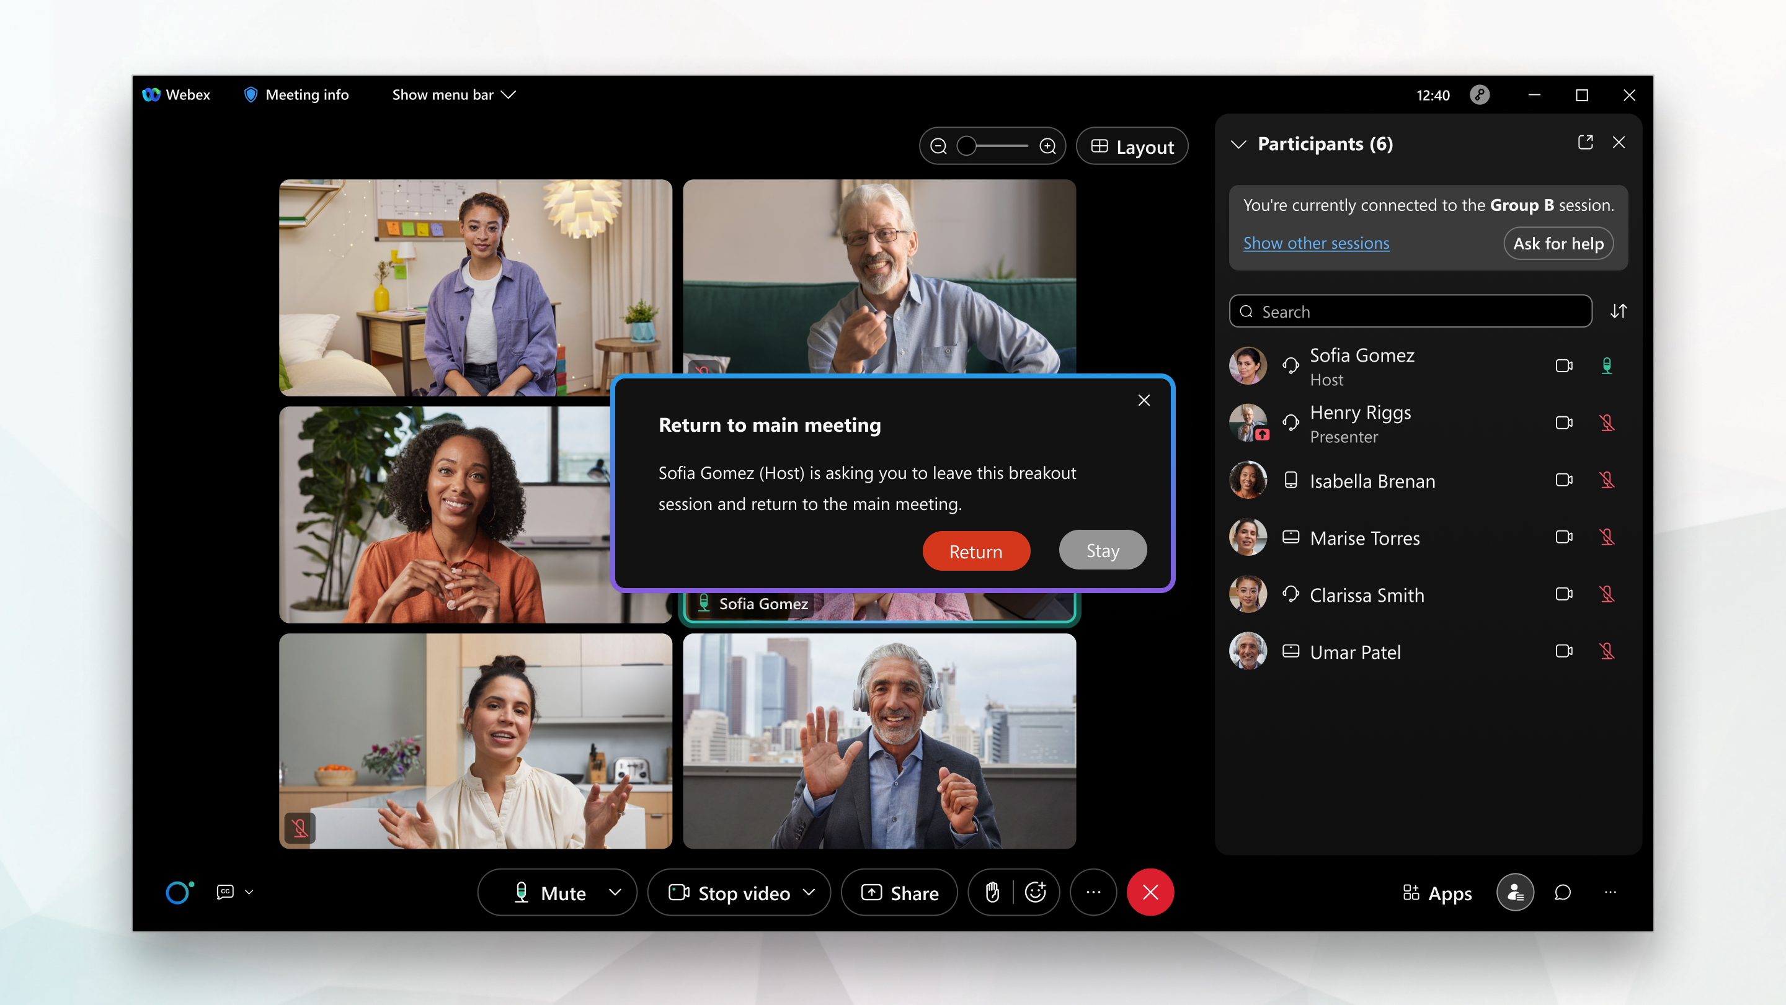The height and width of the screenshot is (1005, 1786).
Task: Expand the Participants panel header chevron
Action: click(x=1240, y=143)
